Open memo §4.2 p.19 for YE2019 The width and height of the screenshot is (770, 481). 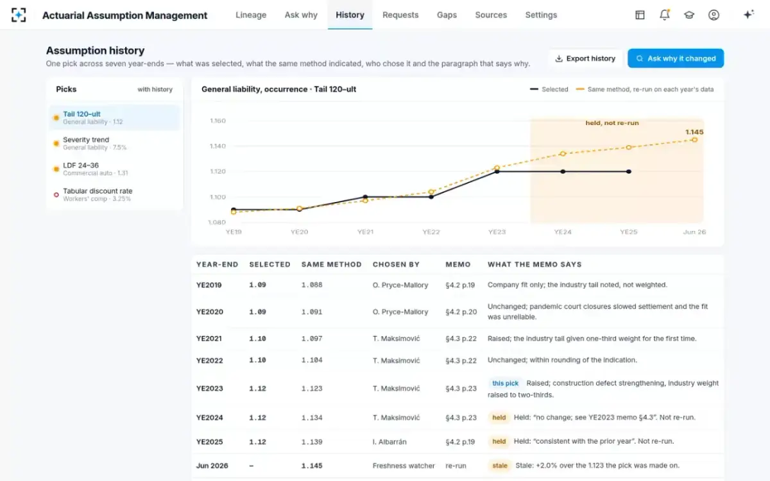click(x=461, y=285)
